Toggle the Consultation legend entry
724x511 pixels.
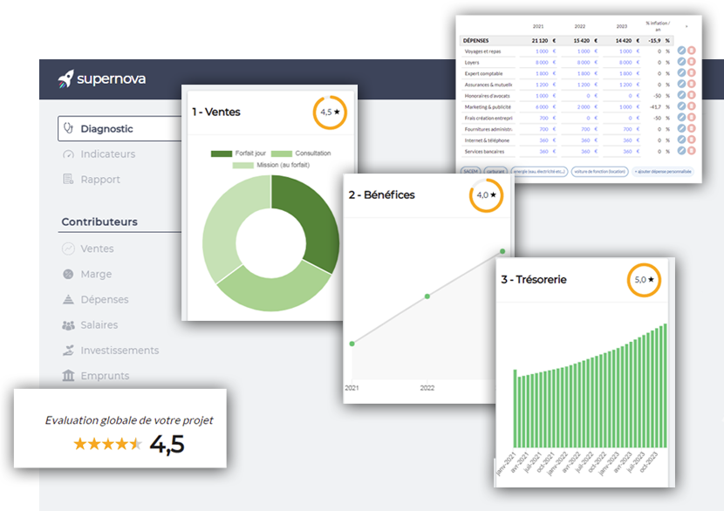pos(300,153)
